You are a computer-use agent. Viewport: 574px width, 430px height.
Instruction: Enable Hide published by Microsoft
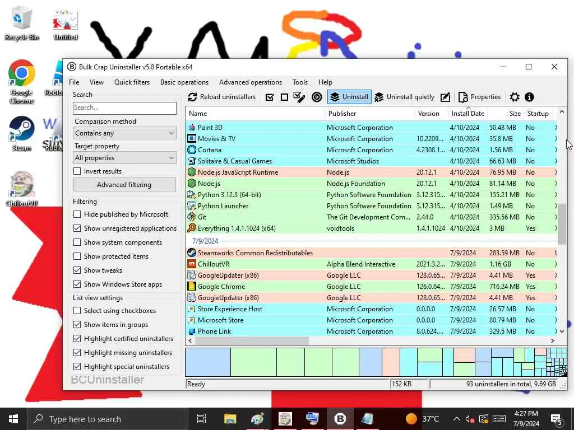pos(77,214)
